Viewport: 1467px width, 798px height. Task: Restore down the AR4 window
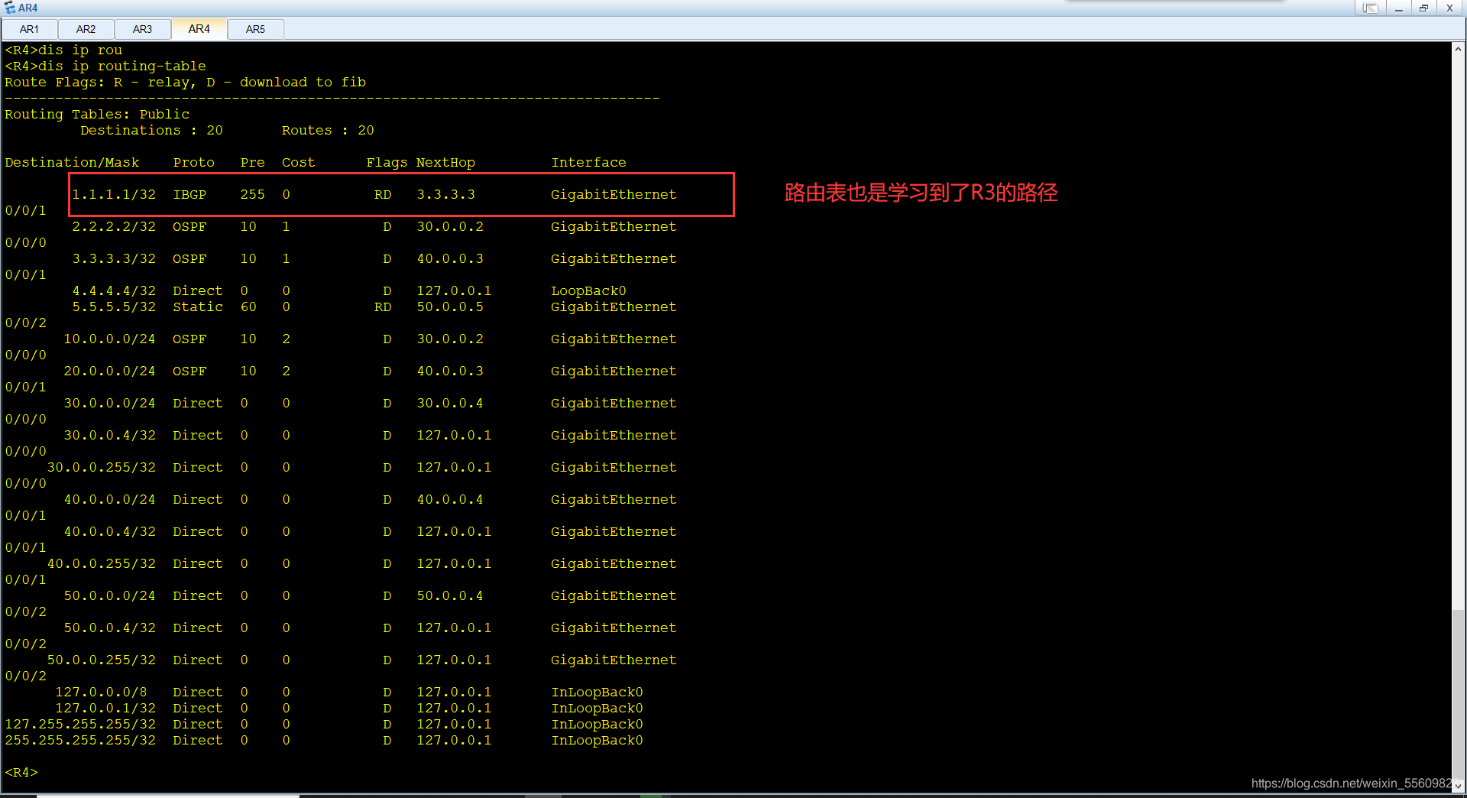1423,8
